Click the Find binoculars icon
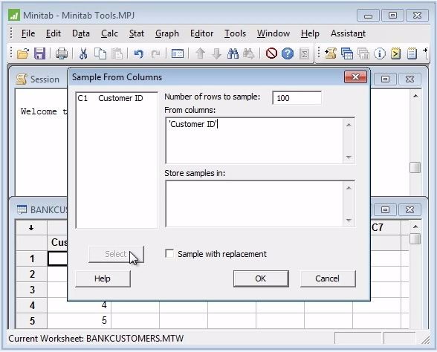Screen dimensions: 437x352 point(233,53)
